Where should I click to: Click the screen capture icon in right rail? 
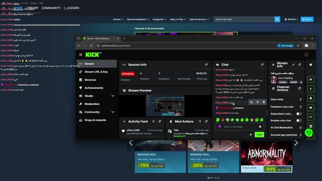311,79
